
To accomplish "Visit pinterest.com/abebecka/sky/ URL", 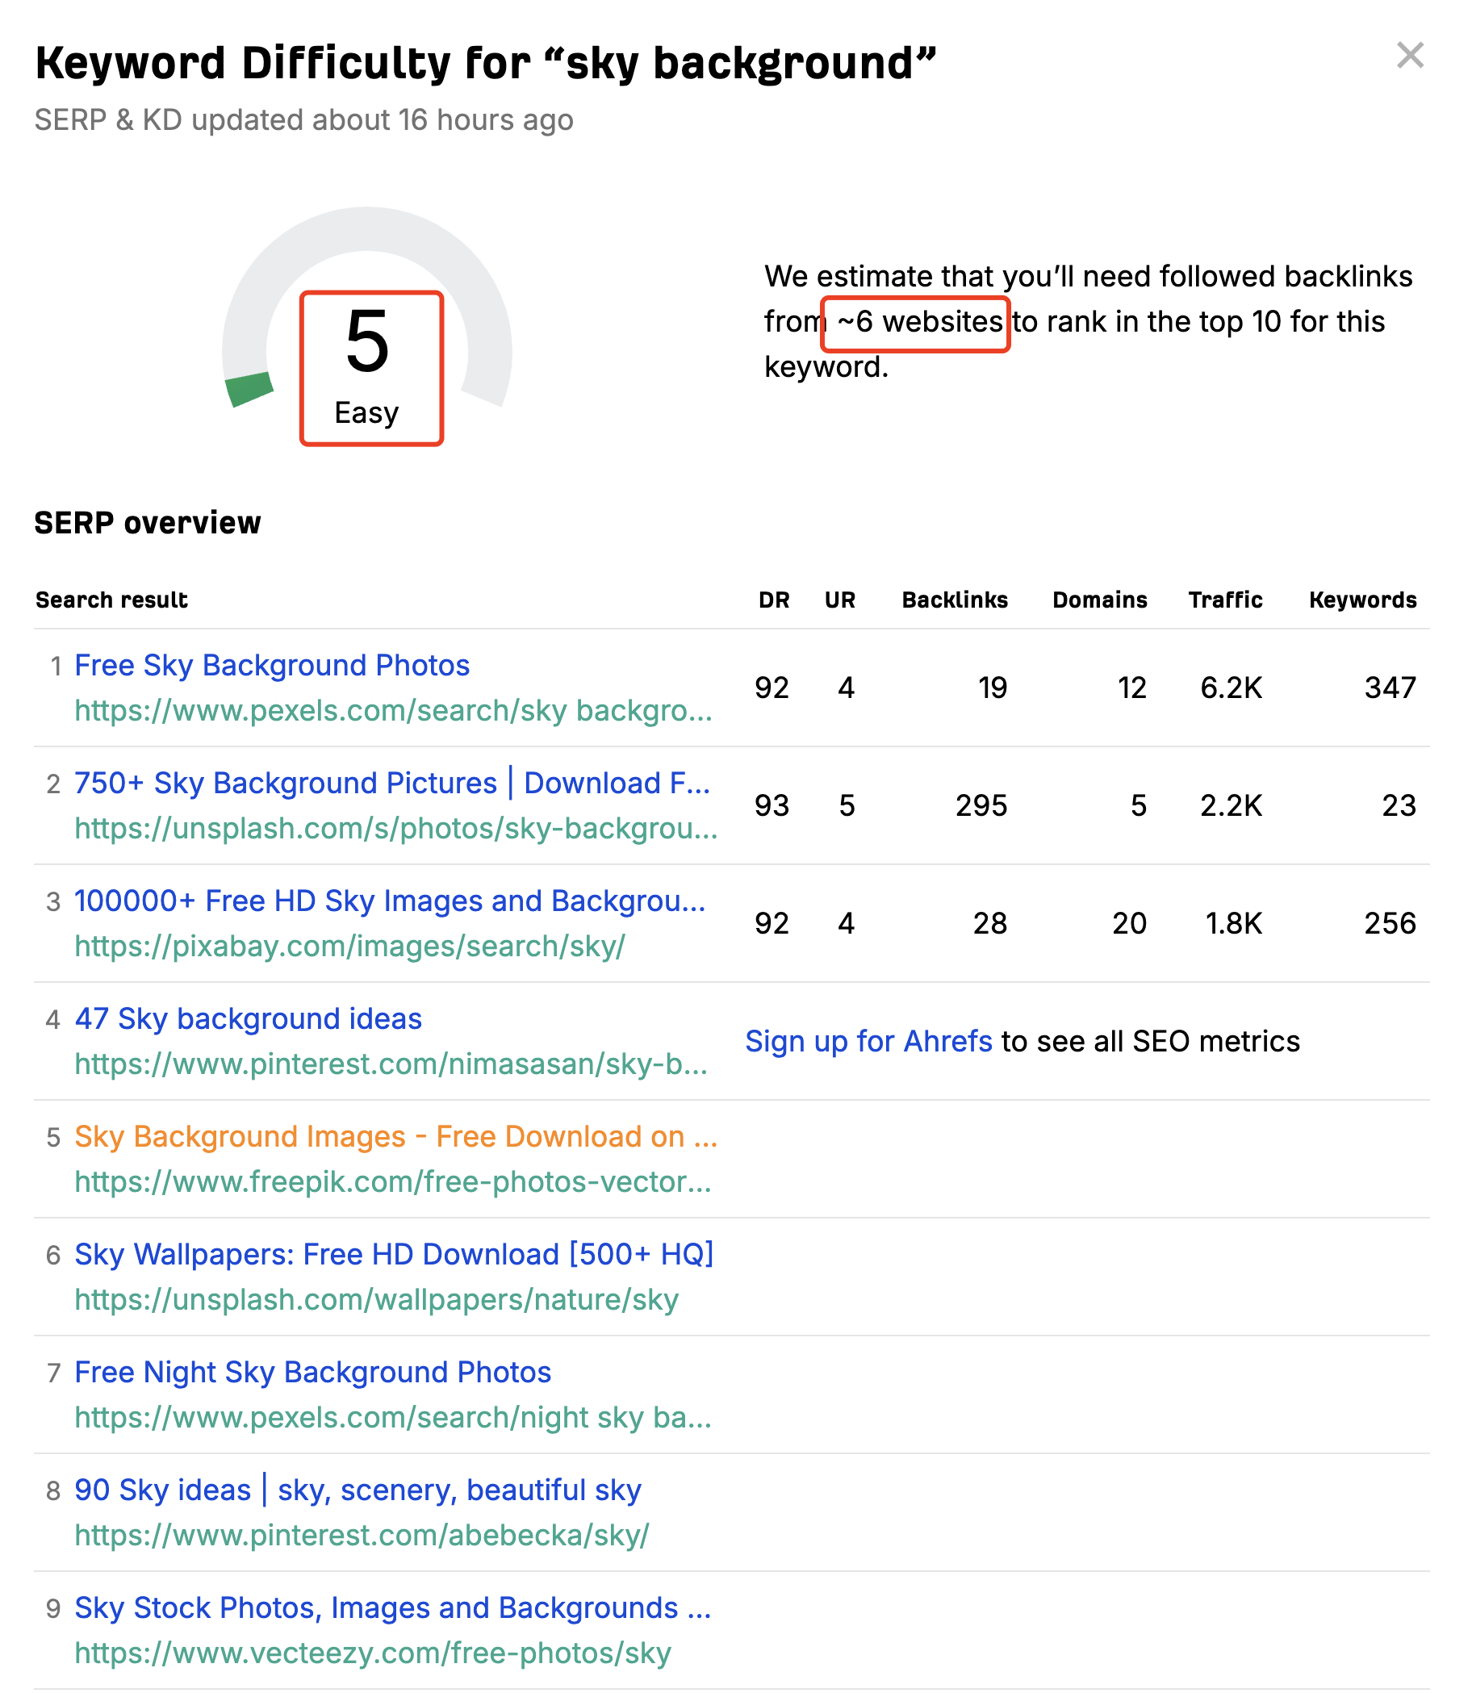I will tap(362, 1535).
